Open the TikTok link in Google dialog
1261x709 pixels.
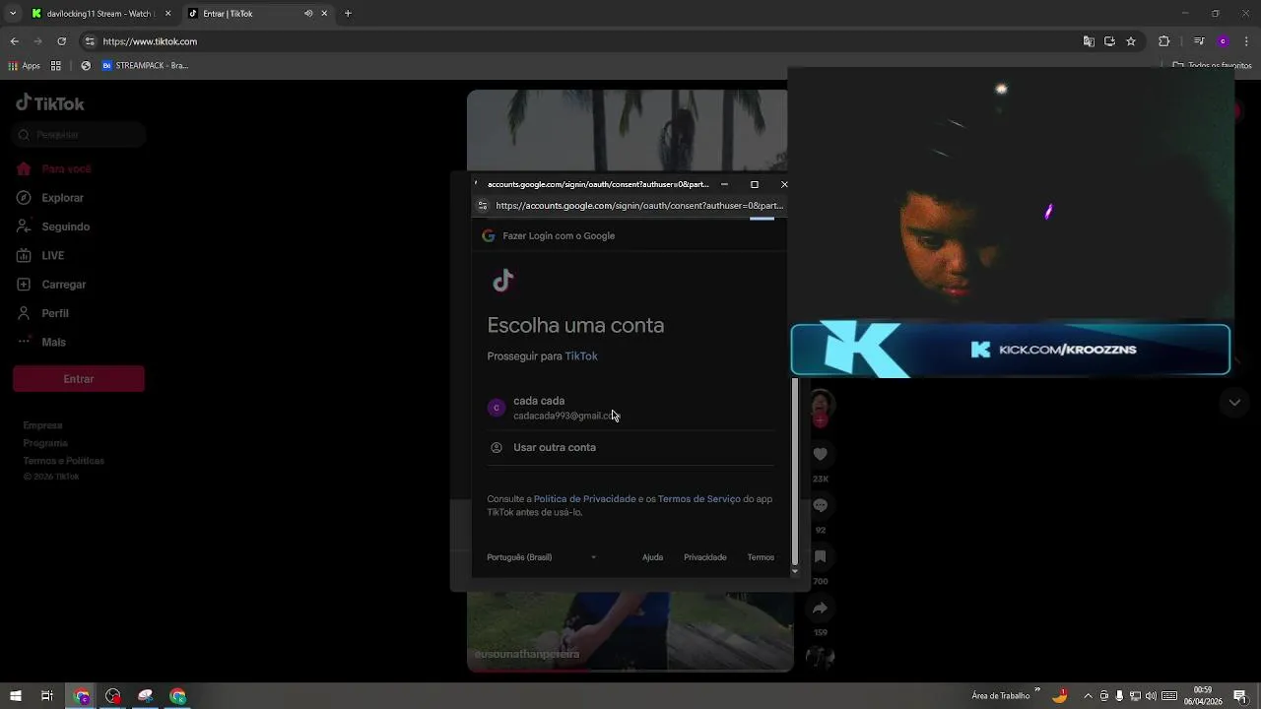(x=581, y=356)
